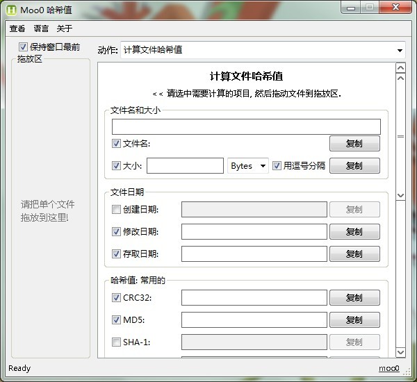This screenshot has height=382, width=417.
Task: Open the 查看 menu
Action: tap(17, 28)
